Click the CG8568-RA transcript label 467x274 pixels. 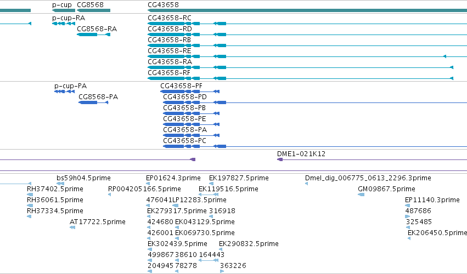97,29
